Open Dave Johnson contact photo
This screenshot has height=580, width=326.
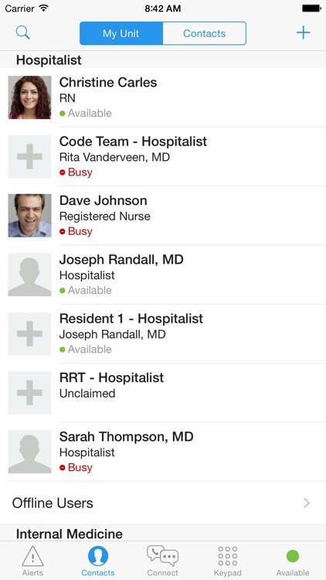[29, 216]
